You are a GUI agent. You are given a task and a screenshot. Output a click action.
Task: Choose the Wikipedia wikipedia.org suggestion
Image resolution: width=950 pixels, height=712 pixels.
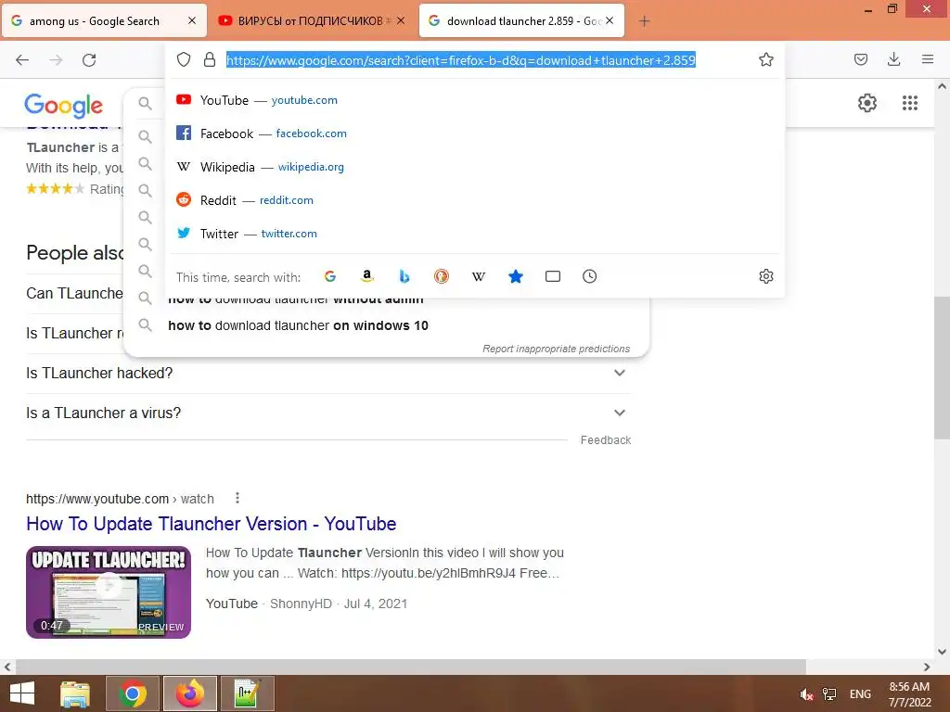click(x=476, y=167)
